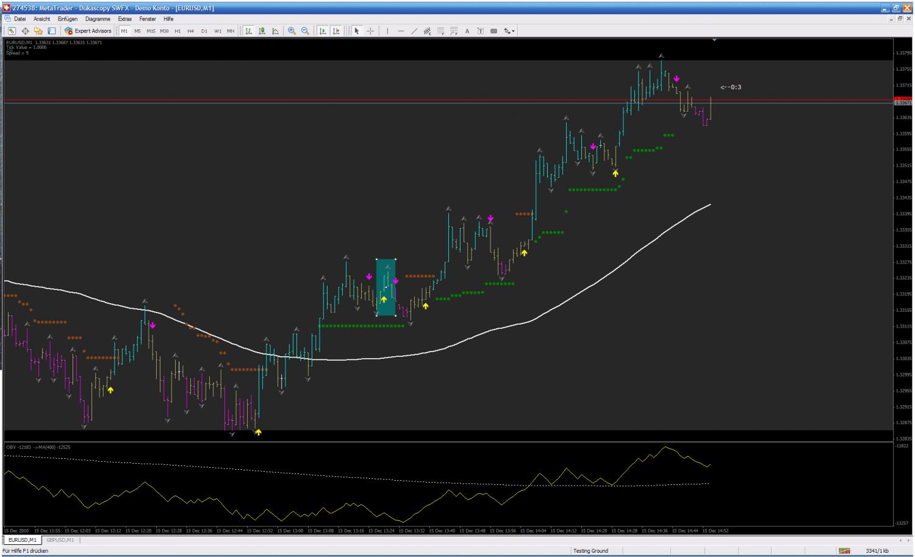The image size is (915, 557).
Task: Open the Extras menu
Action: (x=124, y=19)
